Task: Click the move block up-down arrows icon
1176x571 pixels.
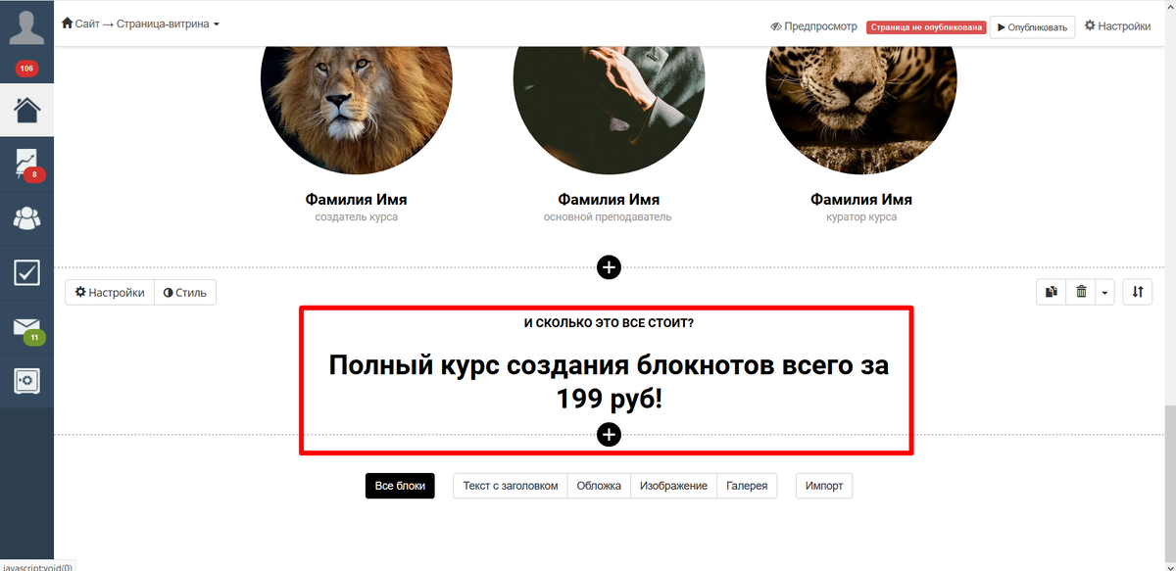Action: (x=1137, y=292)
